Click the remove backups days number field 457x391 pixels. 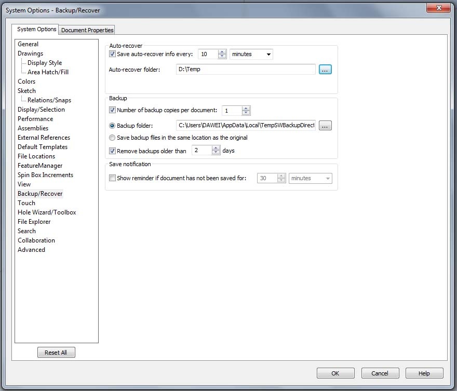(x=201, y=151)
